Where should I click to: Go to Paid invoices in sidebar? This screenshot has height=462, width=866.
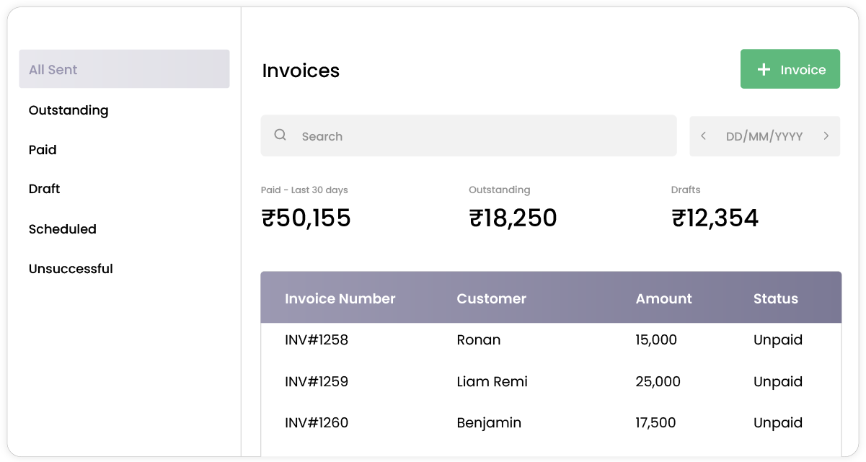pyautogui.click(x=43, y=150)
